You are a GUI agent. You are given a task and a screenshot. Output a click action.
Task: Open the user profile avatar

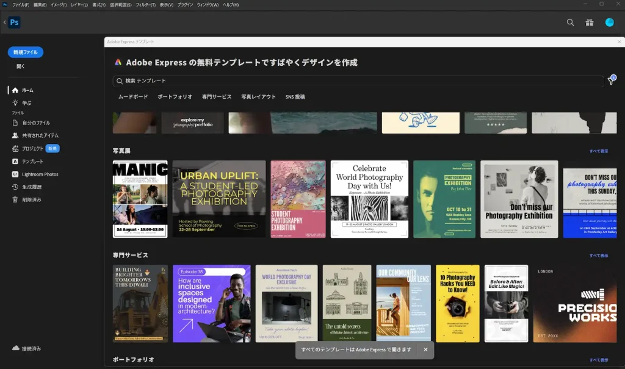coord(609,23)
